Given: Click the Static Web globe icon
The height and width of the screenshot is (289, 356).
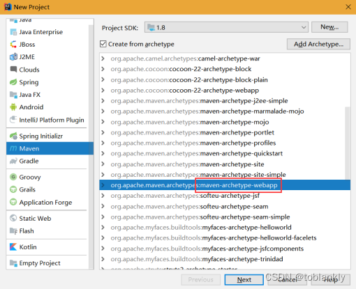Looking at the screenshot, I should [13, 218].
